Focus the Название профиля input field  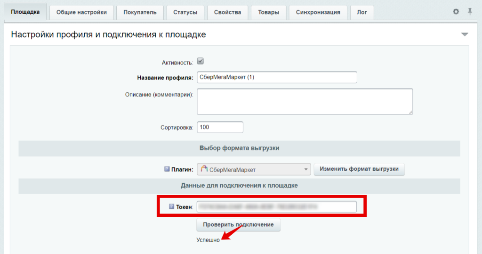click(x=277, y=77)
